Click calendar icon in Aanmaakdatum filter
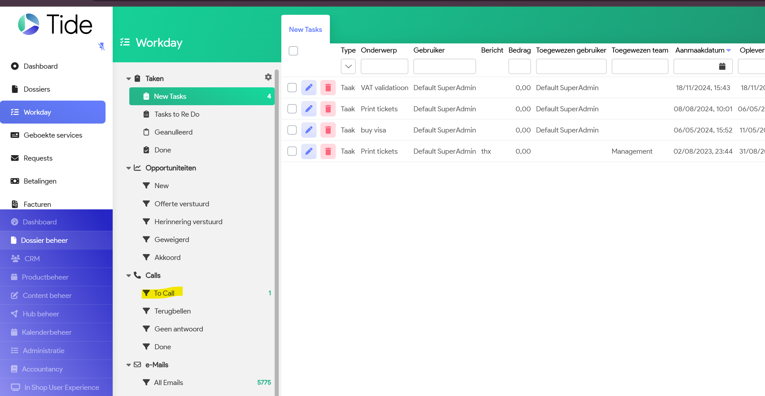The image size is (765, 396). (x=722, y=66)
